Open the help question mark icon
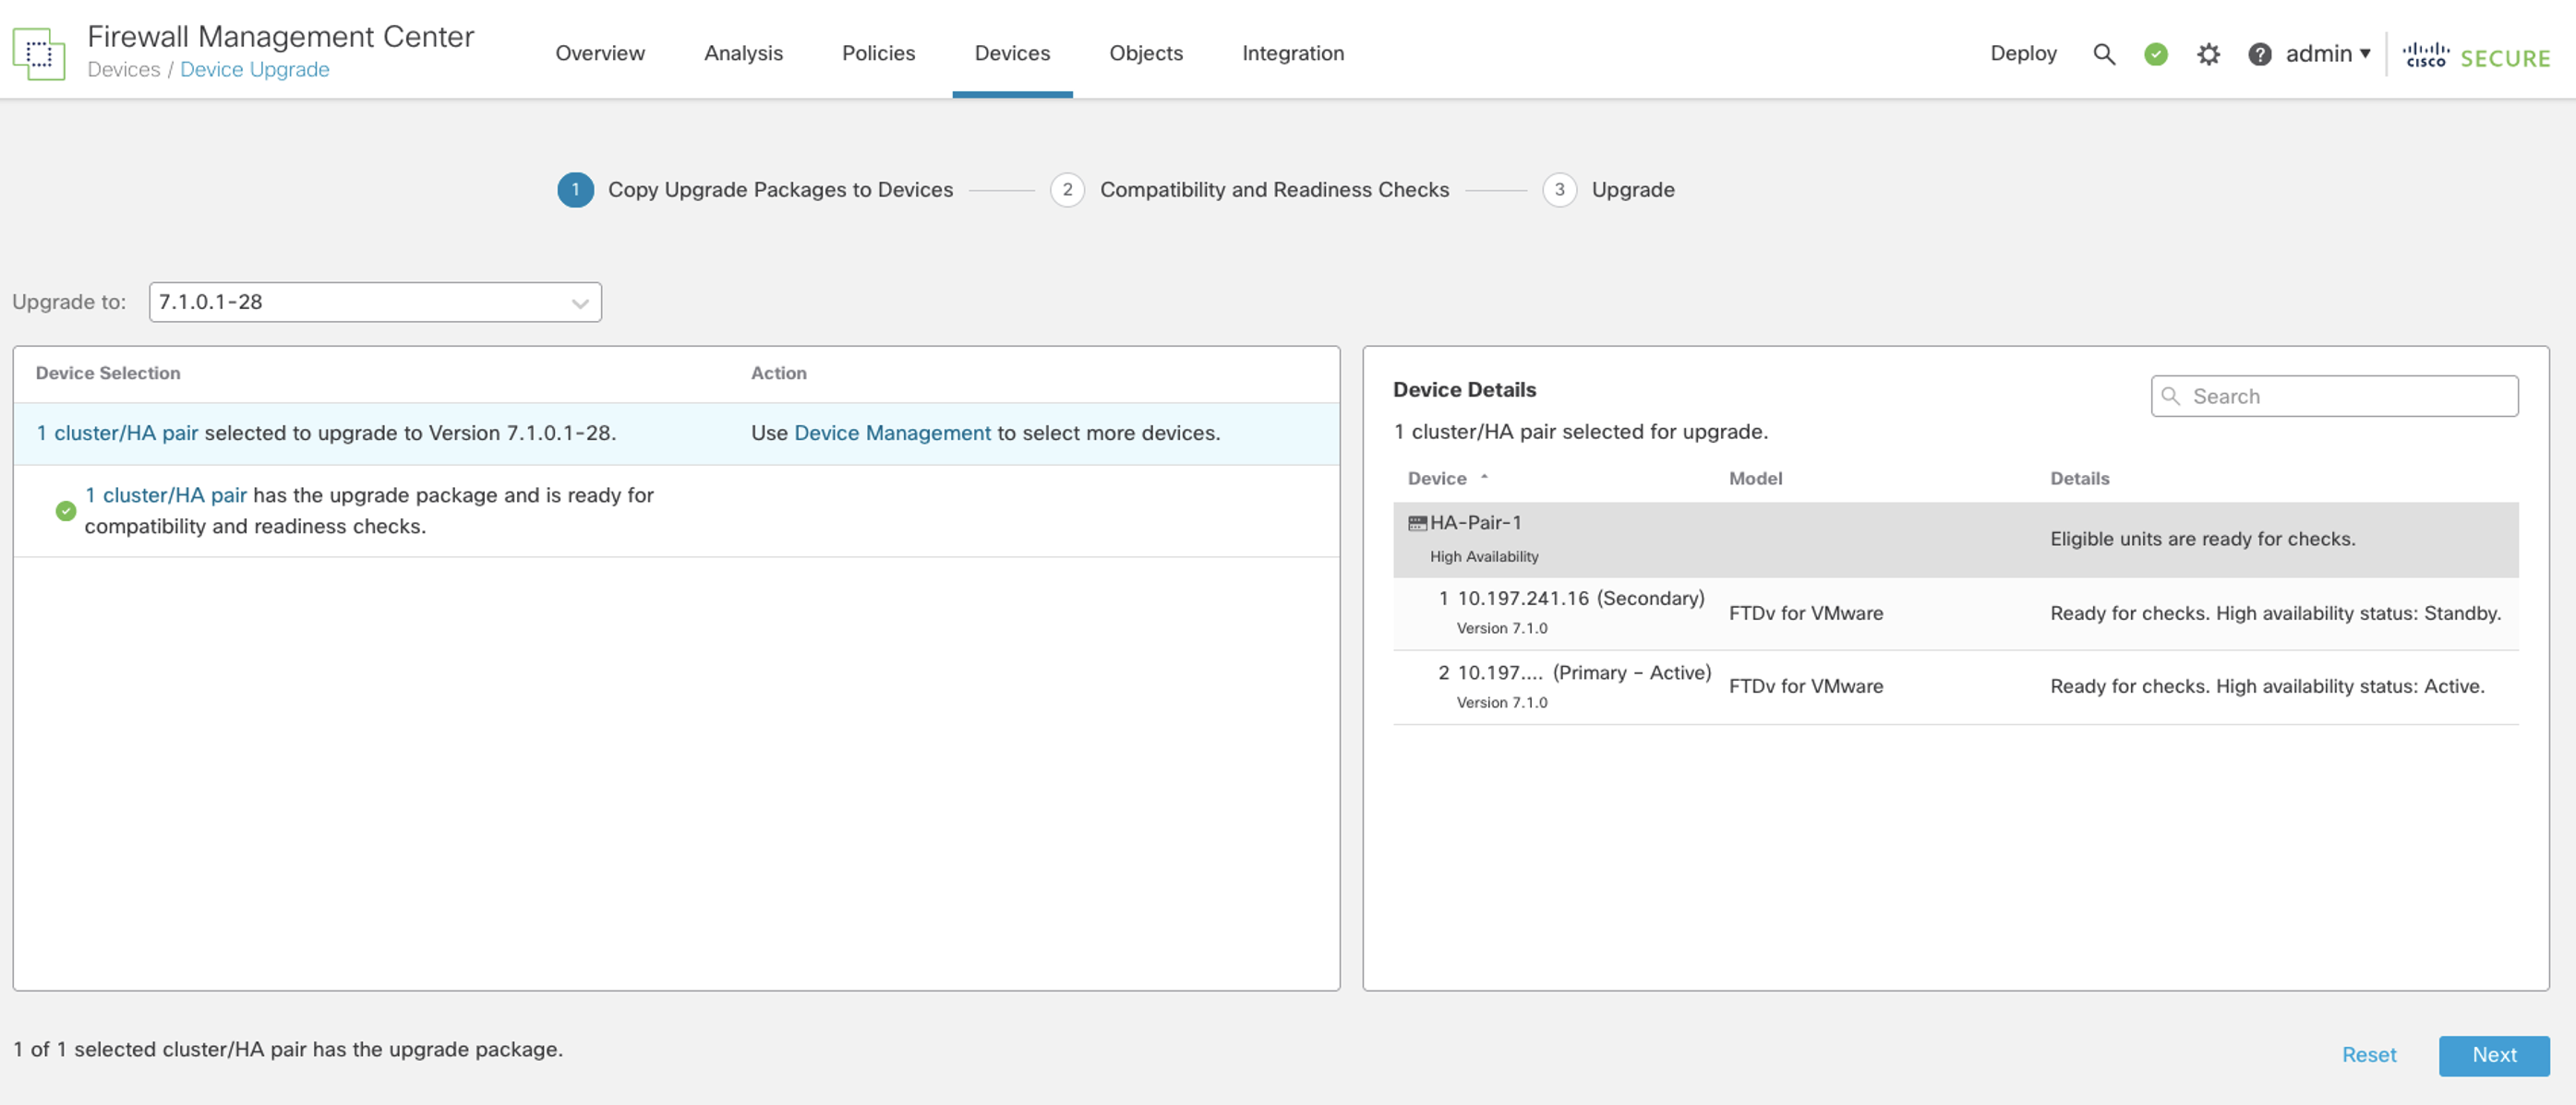This screenshot has width=2576, height=1105. point(2259,53)
